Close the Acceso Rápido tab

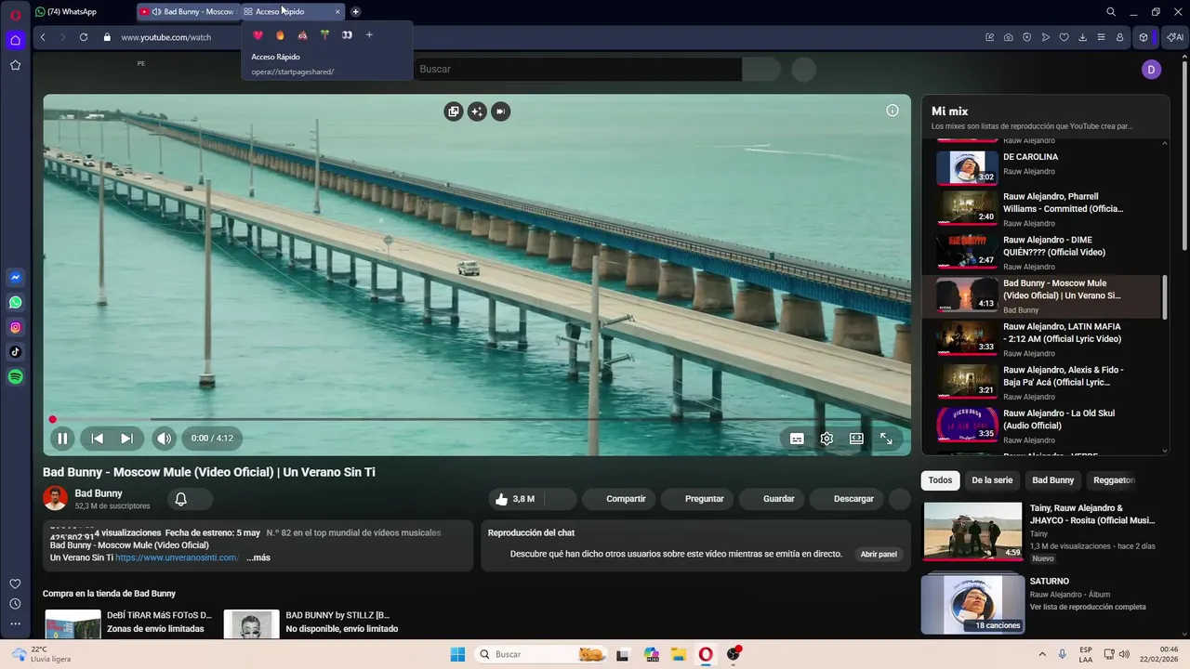click(337, 12)
